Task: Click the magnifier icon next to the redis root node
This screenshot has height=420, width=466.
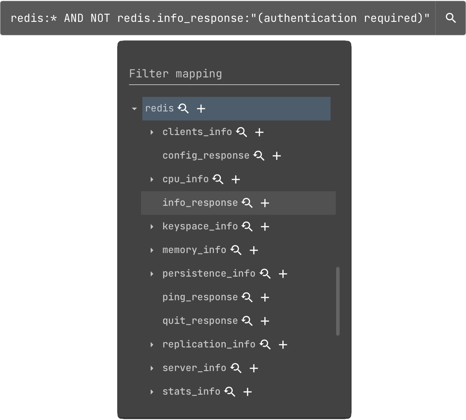Action: coord(184,109)
